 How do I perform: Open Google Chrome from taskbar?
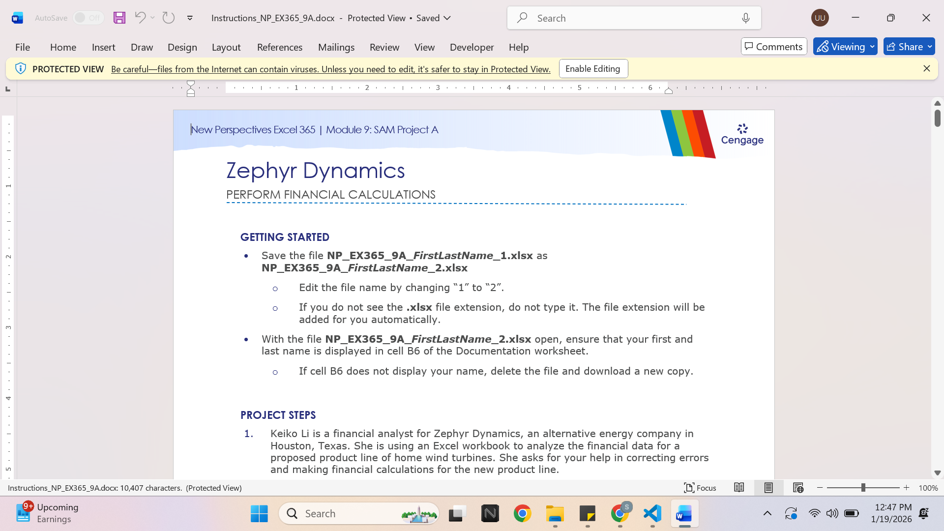[x=523, y=513]
